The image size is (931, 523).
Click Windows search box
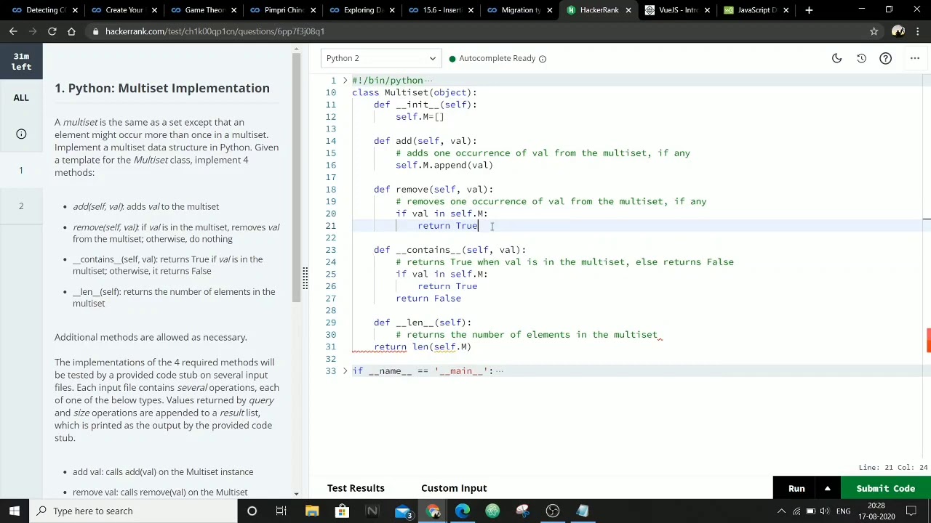coord(135,511)
